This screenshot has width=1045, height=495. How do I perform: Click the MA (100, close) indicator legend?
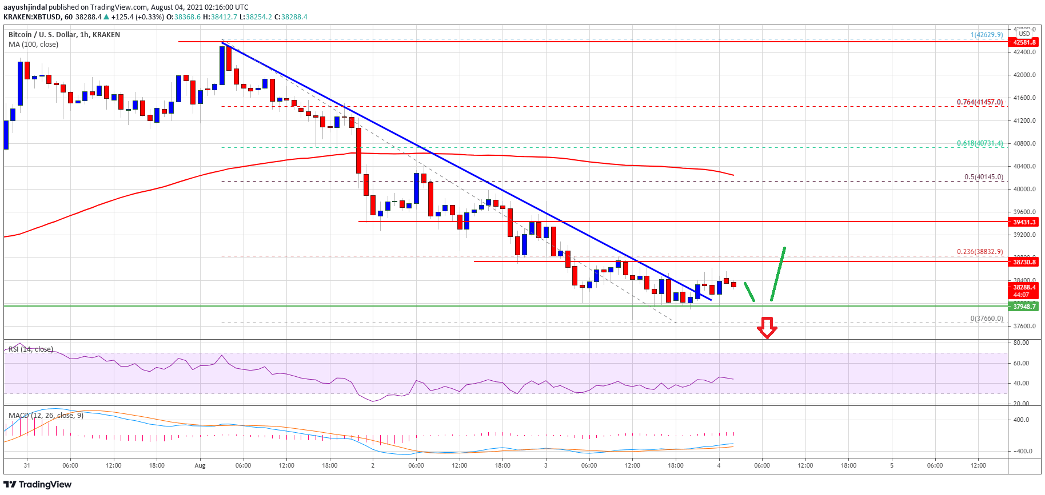[x=33, y=44]
